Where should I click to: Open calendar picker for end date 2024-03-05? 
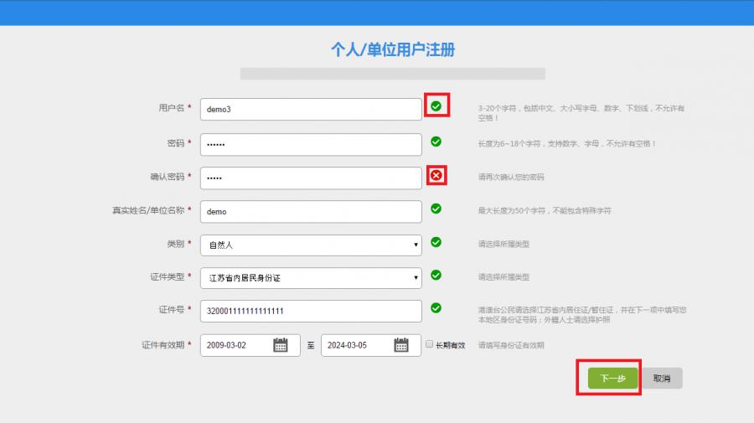pyautogui.click(x=401, y=344)
